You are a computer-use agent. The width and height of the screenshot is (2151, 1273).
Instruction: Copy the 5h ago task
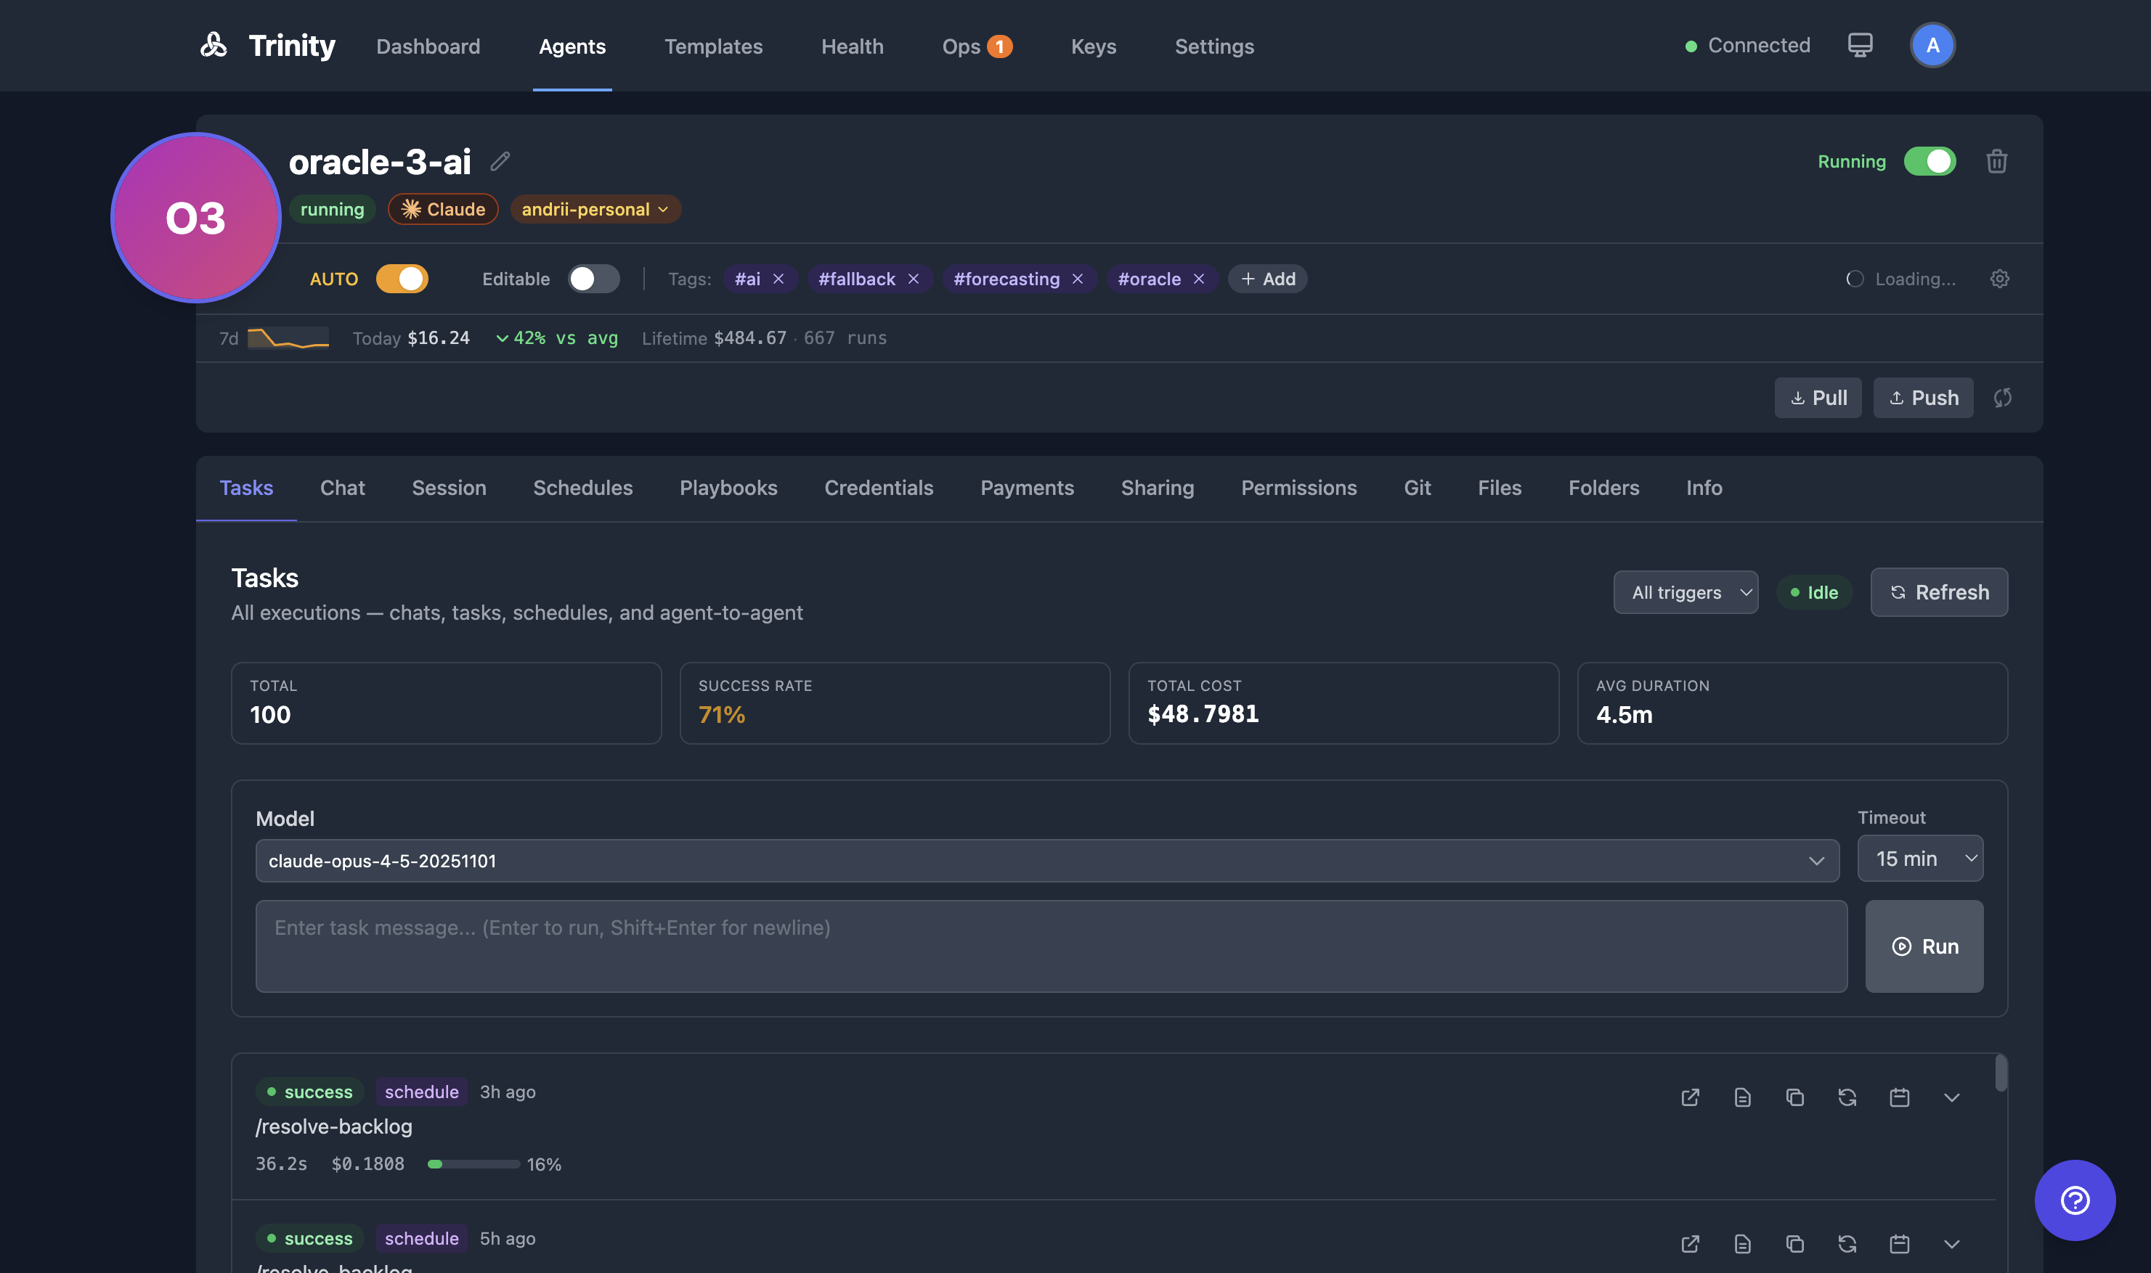tap(1794, 1244)
